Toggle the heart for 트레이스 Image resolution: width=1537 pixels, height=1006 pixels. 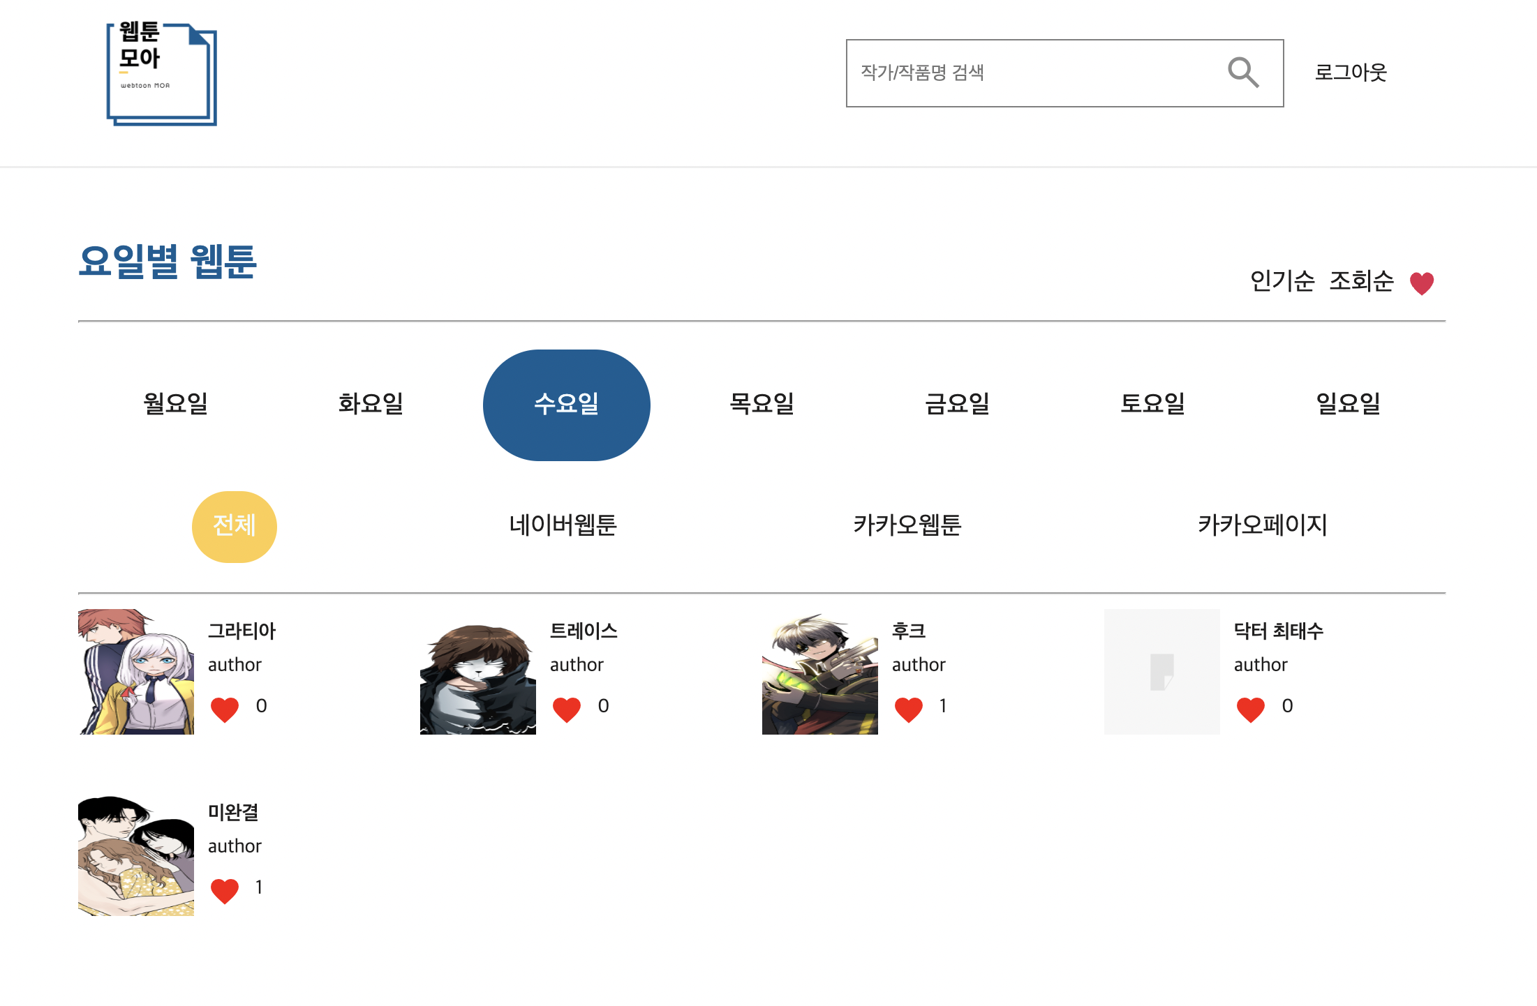pos(566,709)
